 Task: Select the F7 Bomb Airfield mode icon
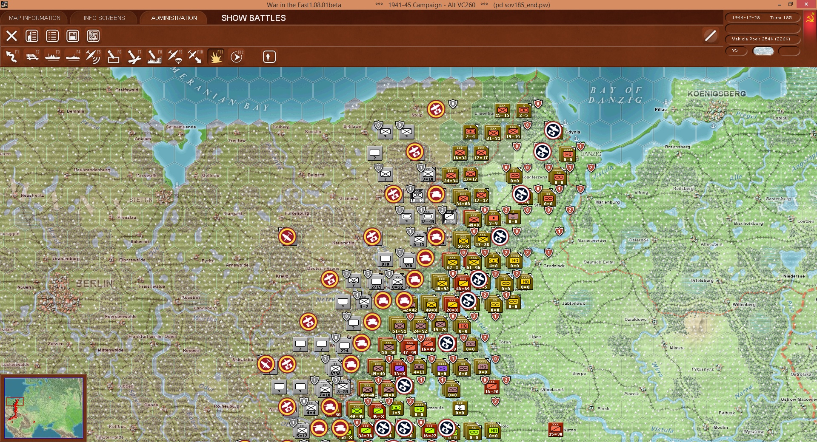tap(134, 57)
